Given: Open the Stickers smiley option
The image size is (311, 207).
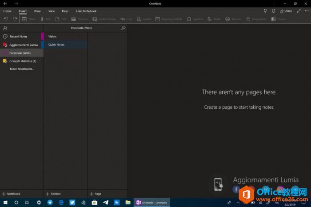Looking at the screenshot, I should pos(233,19).
